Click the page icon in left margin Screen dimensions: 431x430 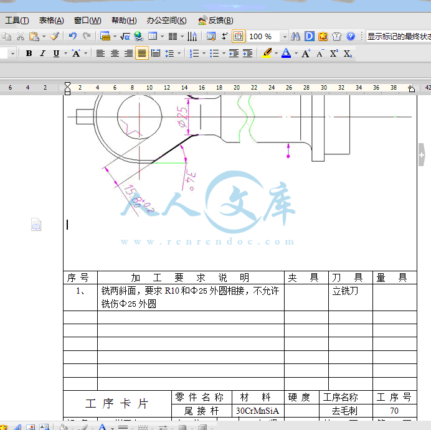coord(36,225)
